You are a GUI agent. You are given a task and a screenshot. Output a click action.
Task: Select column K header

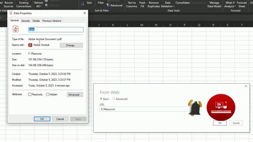tap(113, 25)
